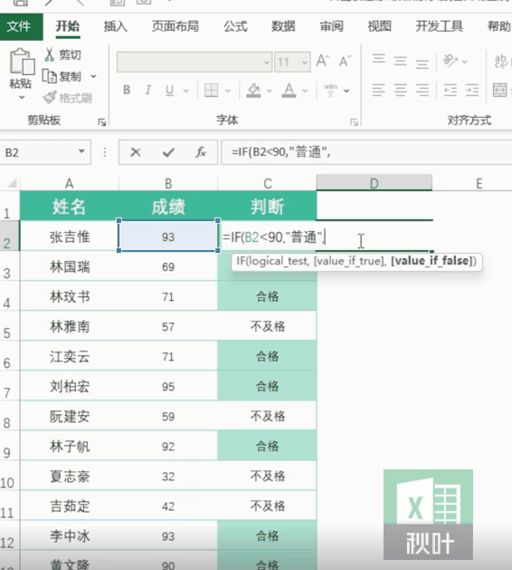Click the Select All corner triangle
Image resolution: width=512 pixels, height=570 pixels.
[x=13, y=183]
